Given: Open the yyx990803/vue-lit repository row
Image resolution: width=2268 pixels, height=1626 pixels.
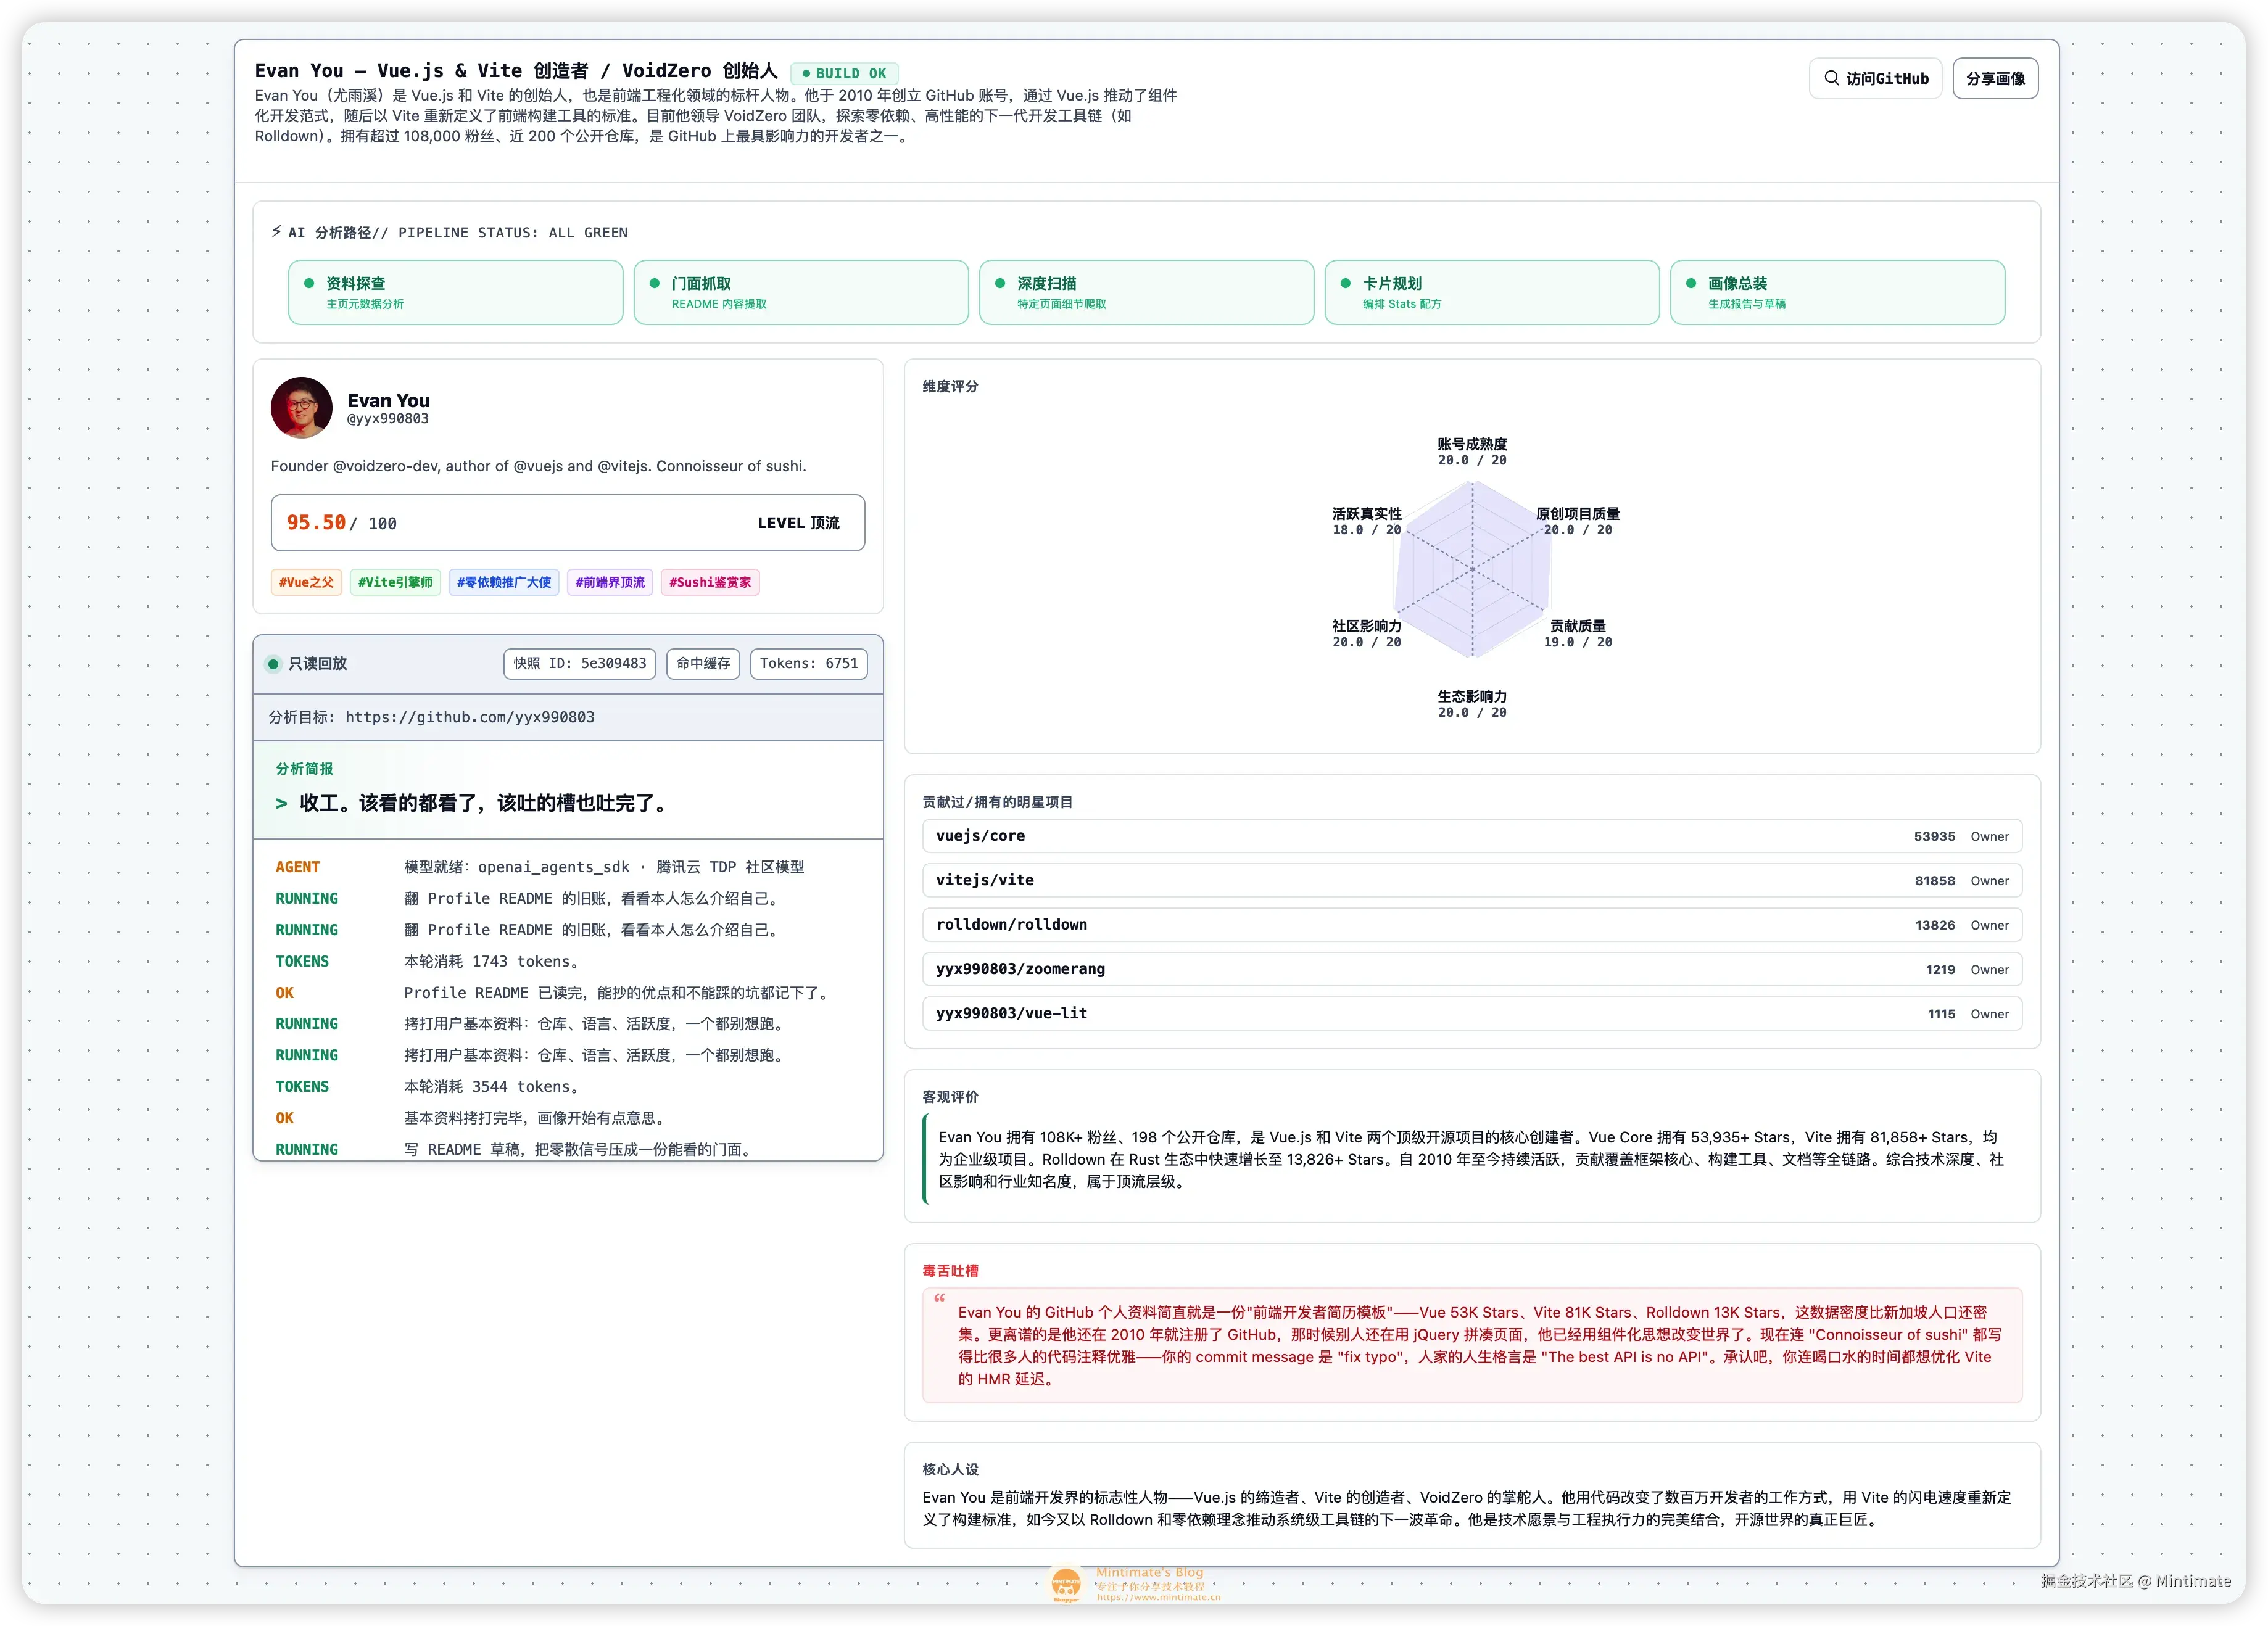Looking at the screenshot, I should [1472, 1013].
